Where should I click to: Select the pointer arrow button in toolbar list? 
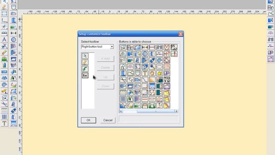(85, 56)
